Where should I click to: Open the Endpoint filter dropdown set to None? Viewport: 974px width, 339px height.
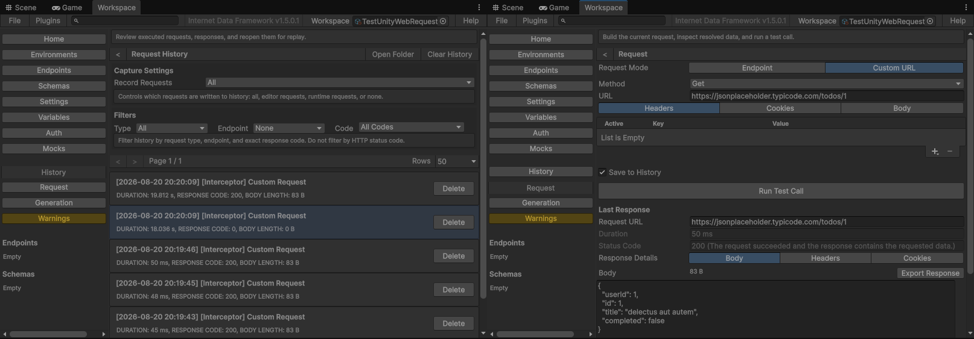pos(289,128)
